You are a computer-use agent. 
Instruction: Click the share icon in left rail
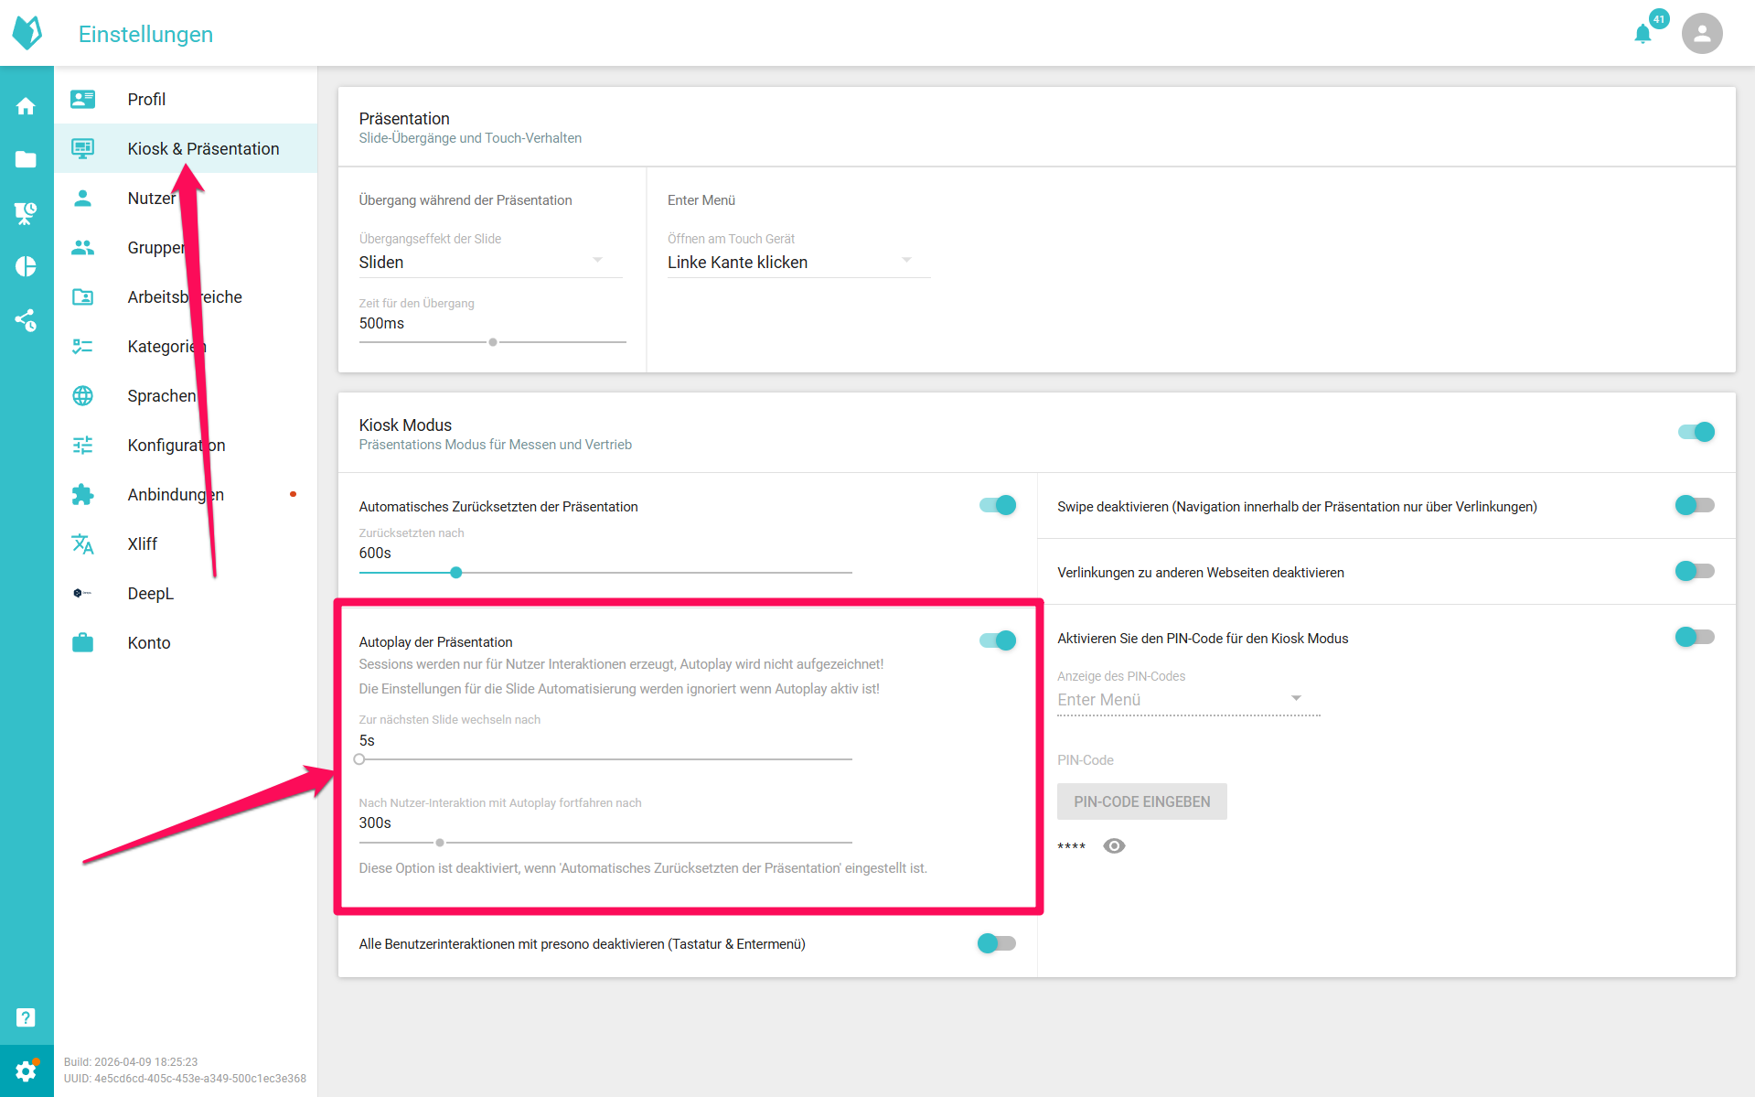(26, 320)
